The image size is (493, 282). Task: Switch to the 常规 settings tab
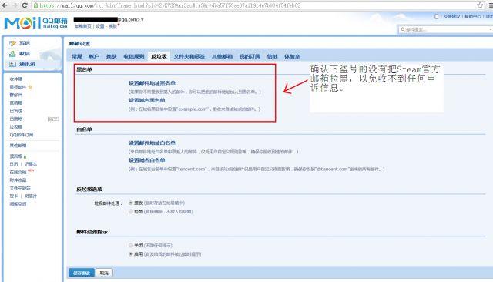click(77, 56)
